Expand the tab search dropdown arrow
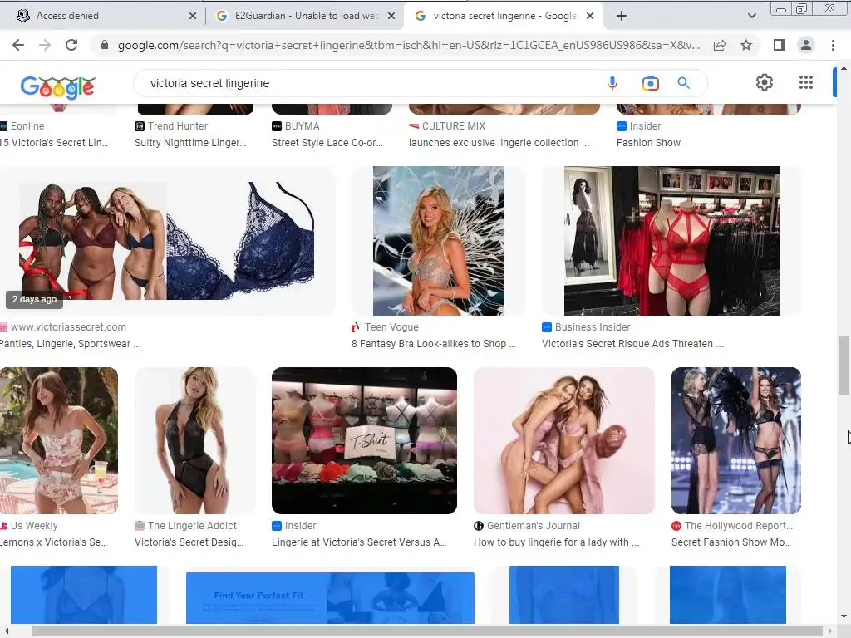Screen dimensions: 851x638 tap(751, 16)
